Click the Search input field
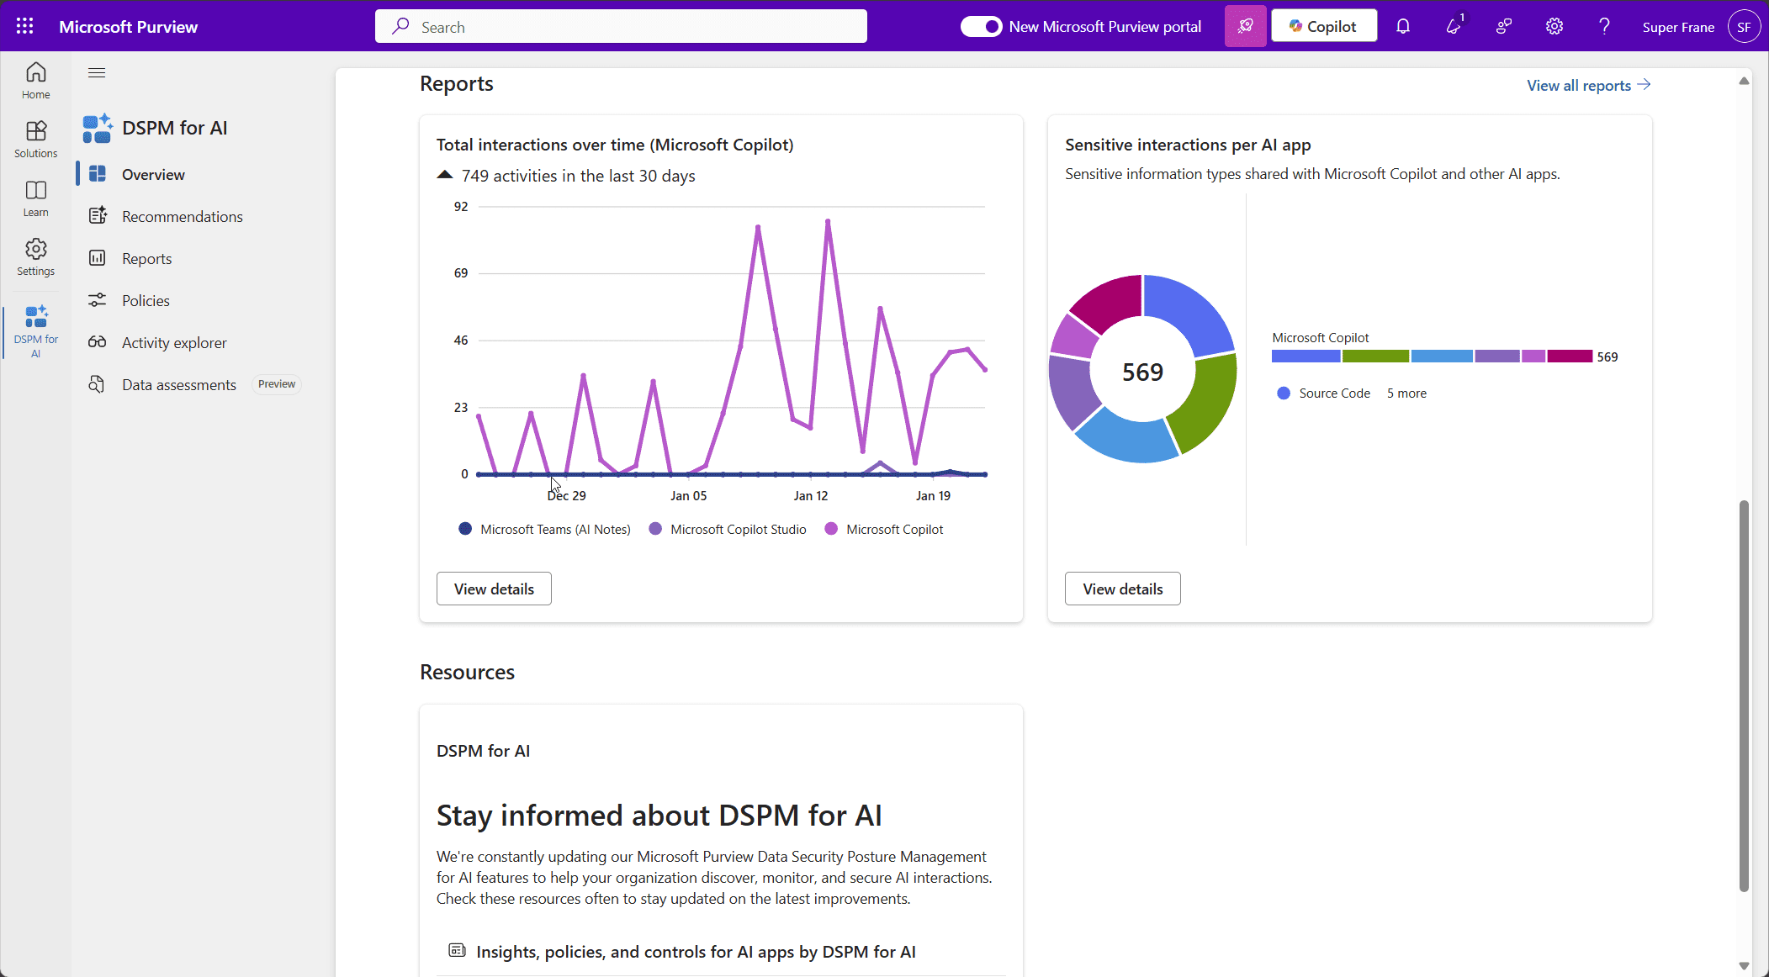Viewport: 1769px width, 977px height. click(621, 27)
